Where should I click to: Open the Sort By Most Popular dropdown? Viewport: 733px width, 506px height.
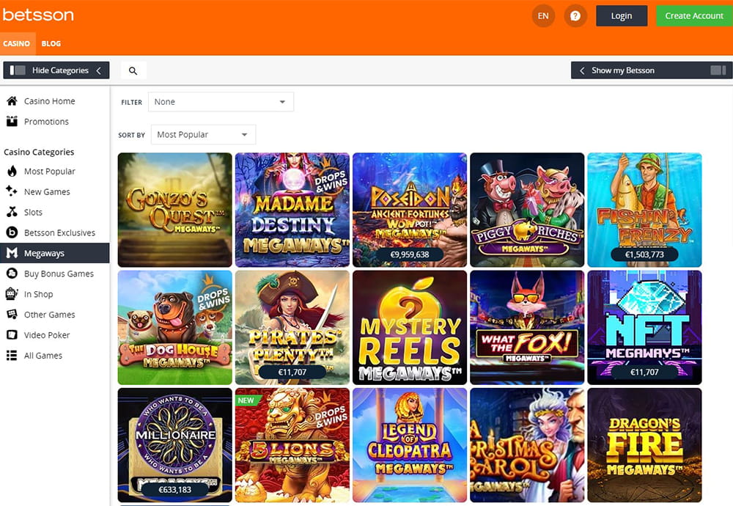(203, 135)
